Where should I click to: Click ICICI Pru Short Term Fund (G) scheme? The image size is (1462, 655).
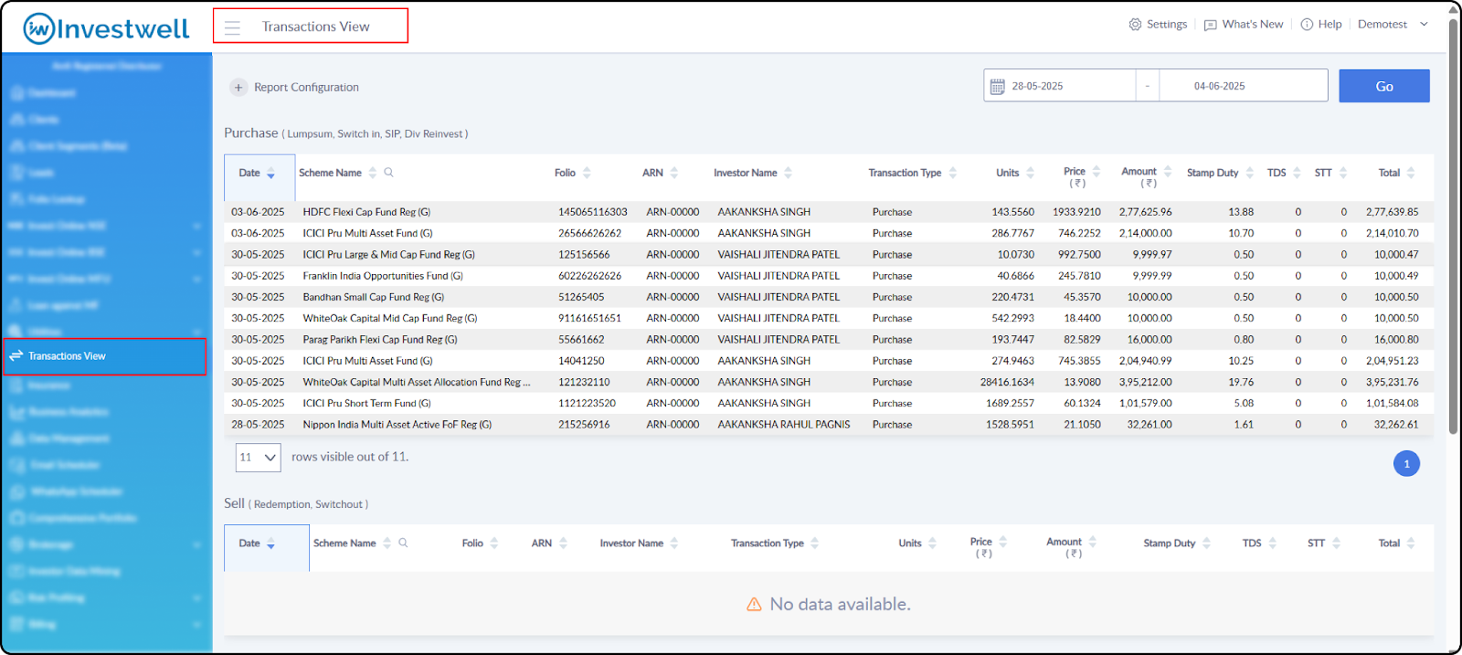367,403
